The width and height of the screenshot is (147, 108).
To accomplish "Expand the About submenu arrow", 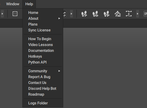I will pyautogui.click(x=59, y=18).
